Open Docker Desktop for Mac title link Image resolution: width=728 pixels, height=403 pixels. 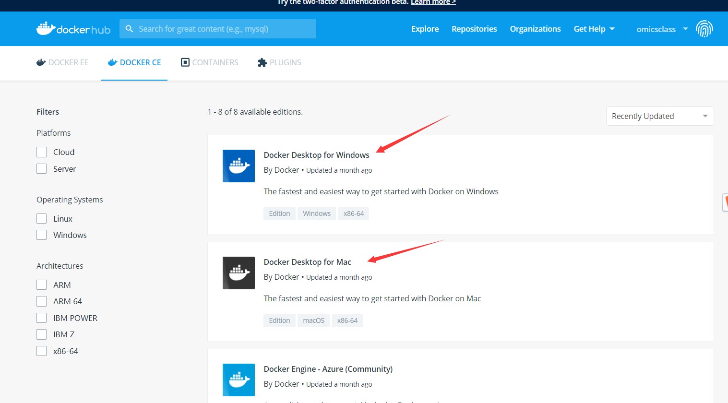coord(307,262)
